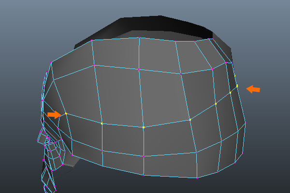Viewport: 290px width, 193px height.
Task: Select the bottommost magenta vertex of the central vertical edge
Action: coord(144,175)
